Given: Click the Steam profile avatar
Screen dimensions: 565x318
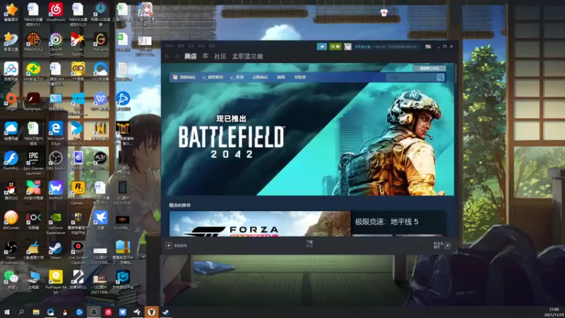Looking at the screenshot, I should [347, 47].
